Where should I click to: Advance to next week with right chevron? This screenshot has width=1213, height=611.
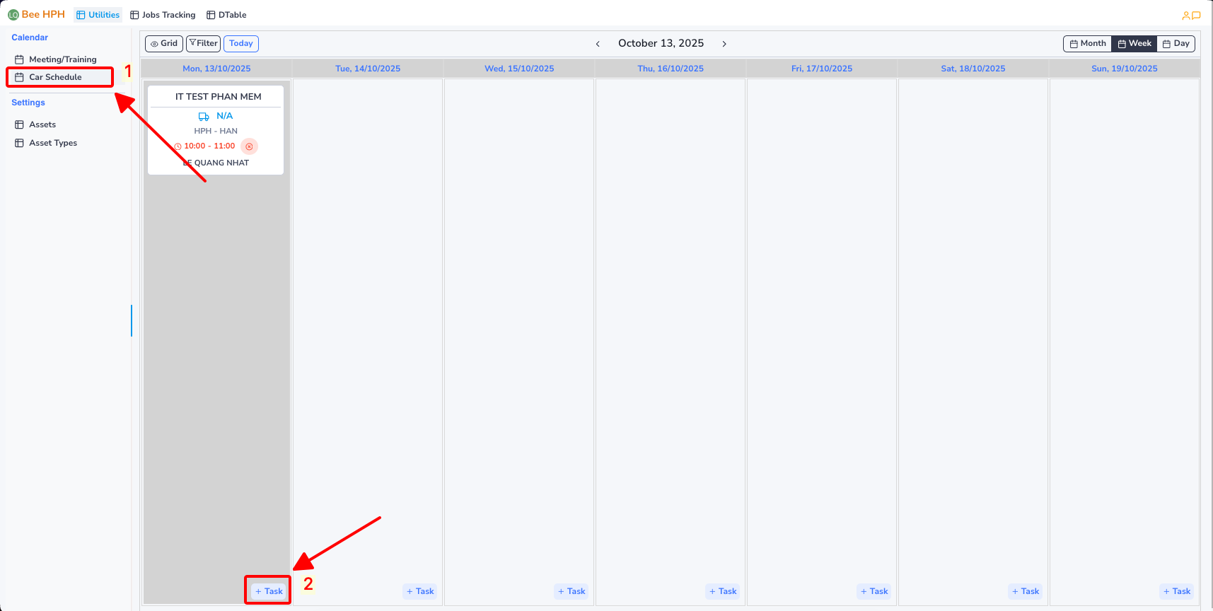click(724, 44)
